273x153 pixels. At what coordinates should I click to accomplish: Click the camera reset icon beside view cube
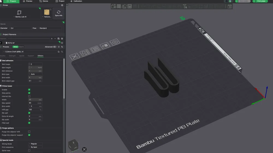(84, 149)
